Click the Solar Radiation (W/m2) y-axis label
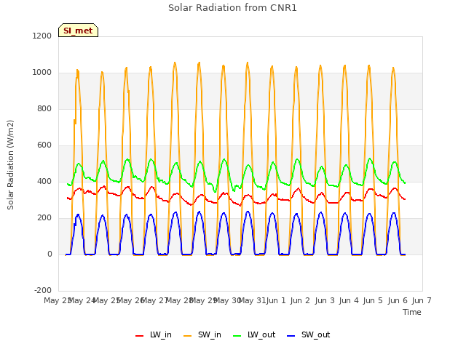Image resolution: width=466 pixels, height=349 pixels. pos(10,165)
